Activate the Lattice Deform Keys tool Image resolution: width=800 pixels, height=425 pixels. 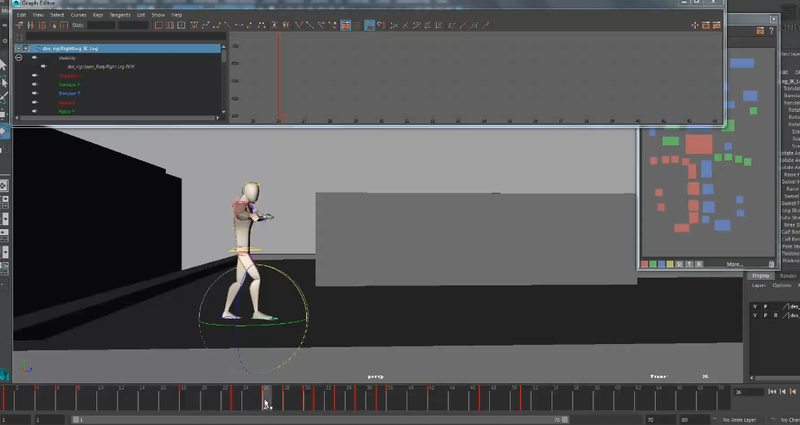tap(42, 25)
